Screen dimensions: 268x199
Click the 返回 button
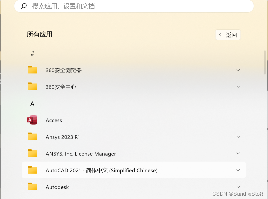228,35
